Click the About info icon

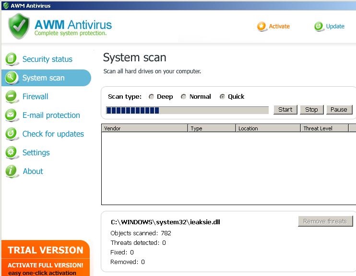coord(11,171)
